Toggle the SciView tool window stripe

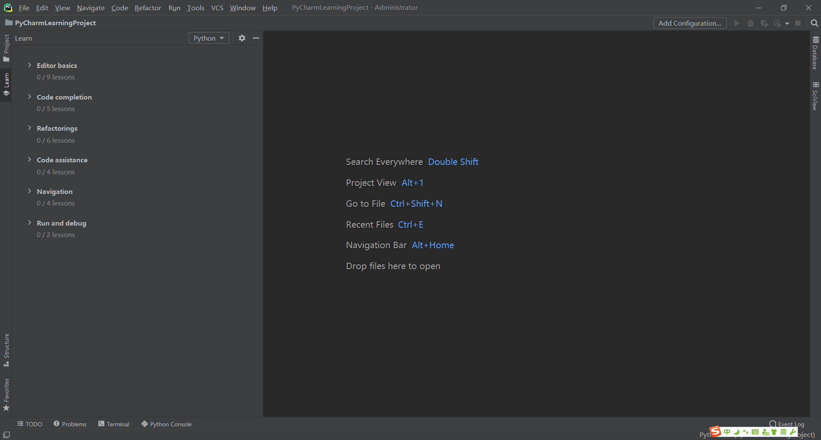point(815,96)
